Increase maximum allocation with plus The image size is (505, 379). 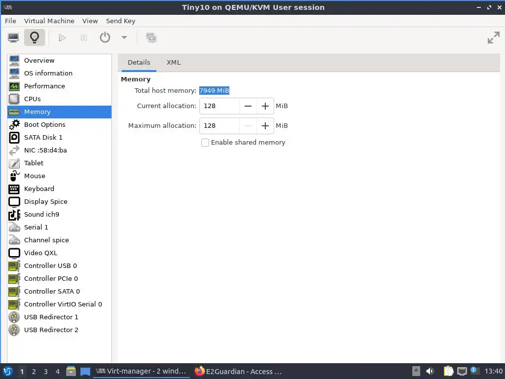pos(265,126)
